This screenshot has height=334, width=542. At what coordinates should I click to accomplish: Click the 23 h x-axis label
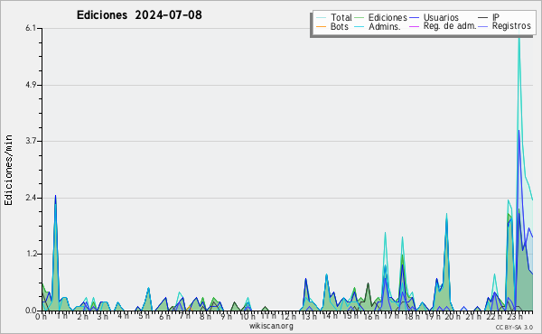pyautogui.click(x=515, y=316)
